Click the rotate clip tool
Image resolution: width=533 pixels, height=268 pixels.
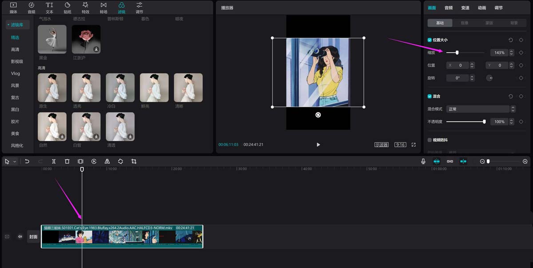pos(120,162)
